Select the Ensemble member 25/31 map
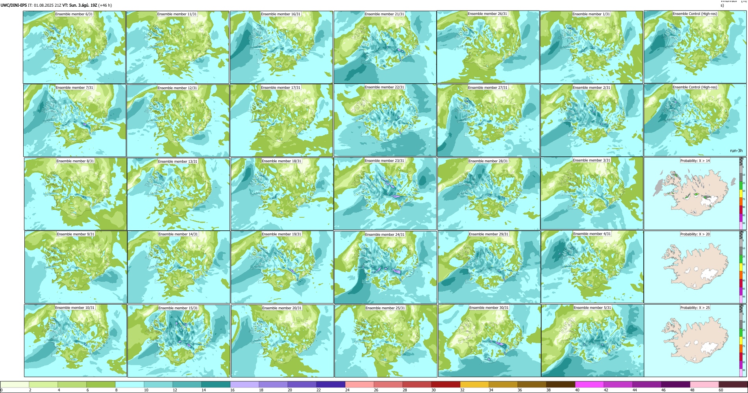Viewport: 748px width, 393px height. point(386,341)
